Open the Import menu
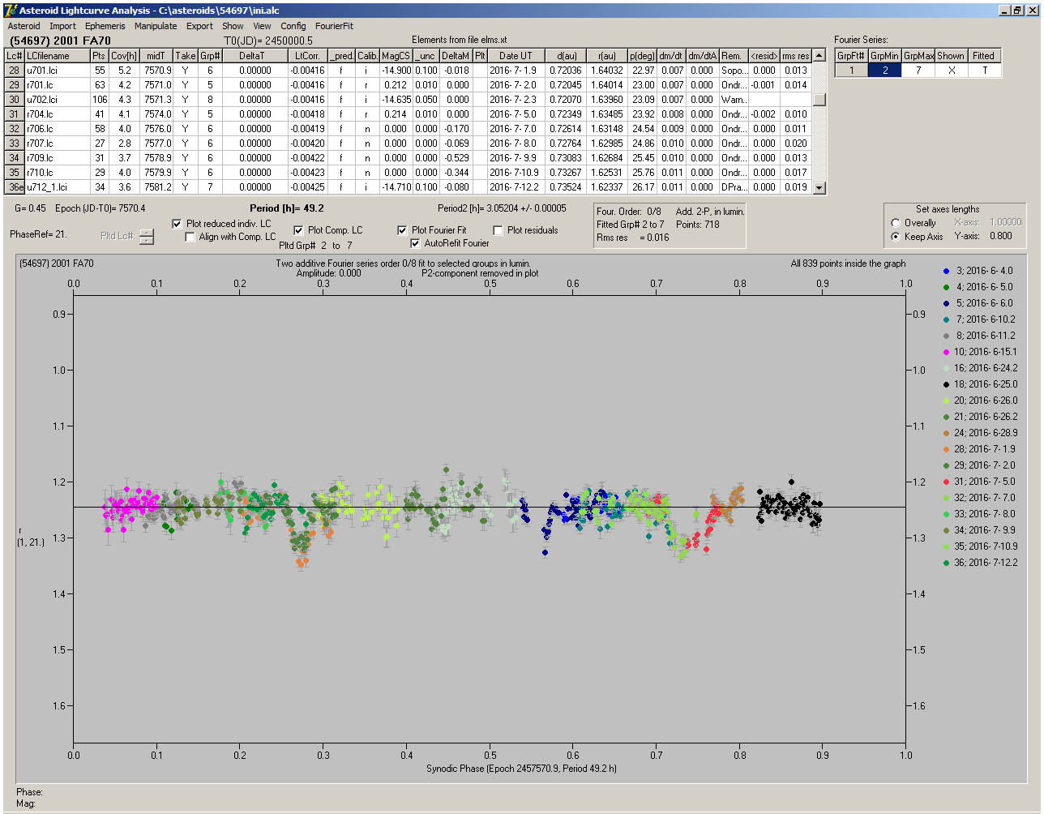 pyautogui.click(x=62, y=26)
